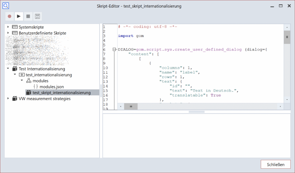Select the test_internationalisierung tree item
Screen dimensions: 295x173
click(49, 75)
